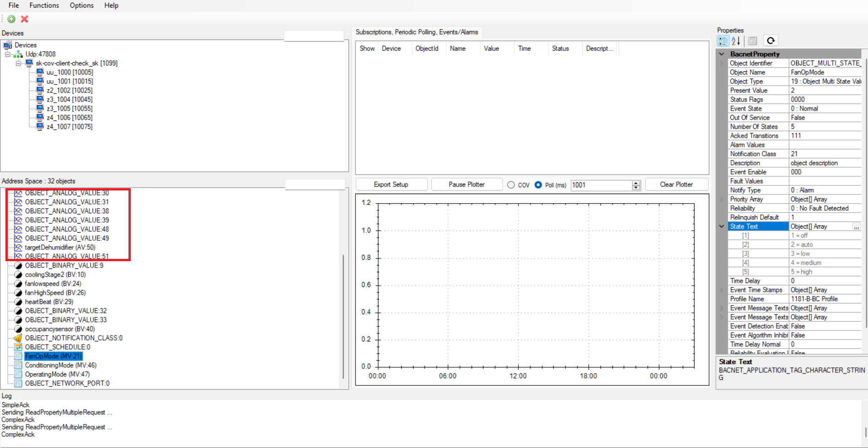Screen dimensions: 868x448
Task: Collapse the BacnetProperty category
Action: [x=722, y=54]
